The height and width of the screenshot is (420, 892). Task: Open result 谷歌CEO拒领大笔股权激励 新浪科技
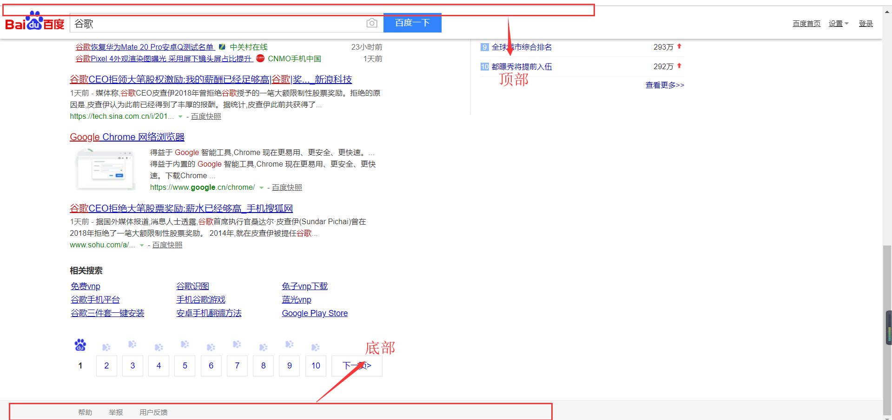pos(211,79)
